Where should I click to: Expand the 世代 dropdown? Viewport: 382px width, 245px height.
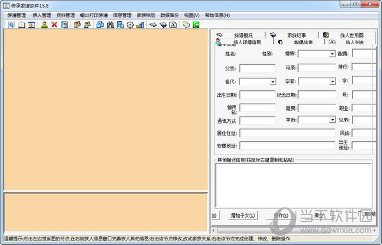pyautogui.click(x=273, y=81)
